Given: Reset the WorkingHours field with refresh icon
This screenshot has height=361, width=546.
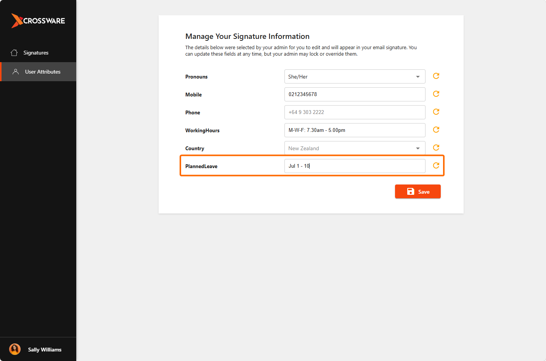Looking at the screenshot, I should click(436, 130).
